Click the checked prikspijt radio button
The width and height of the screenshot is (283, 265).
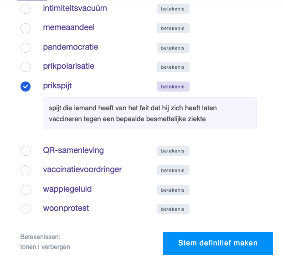coord(26,87)
